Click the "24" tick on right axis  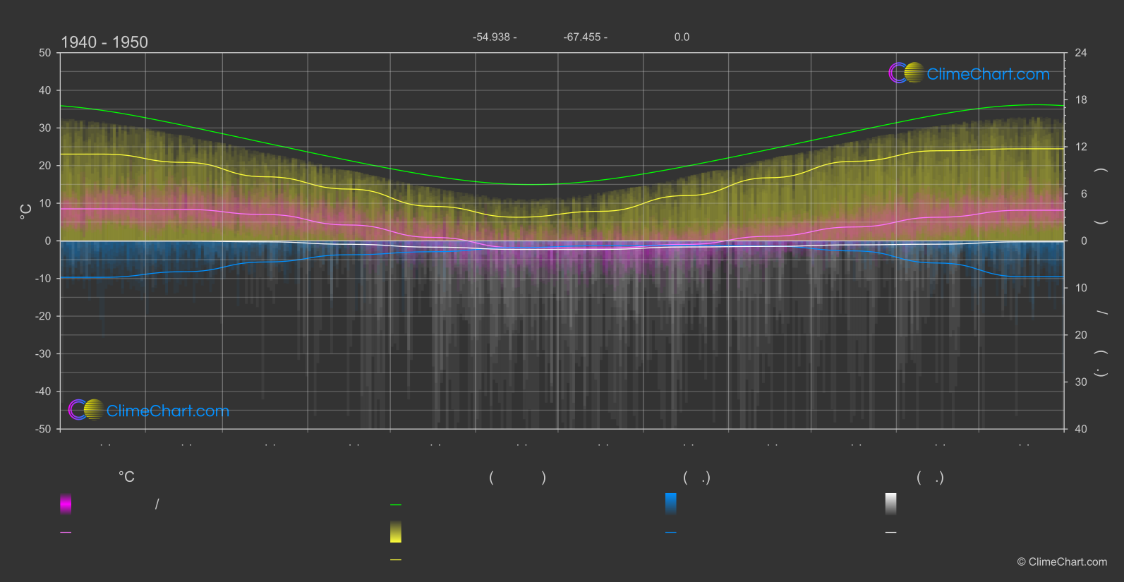1081,53
